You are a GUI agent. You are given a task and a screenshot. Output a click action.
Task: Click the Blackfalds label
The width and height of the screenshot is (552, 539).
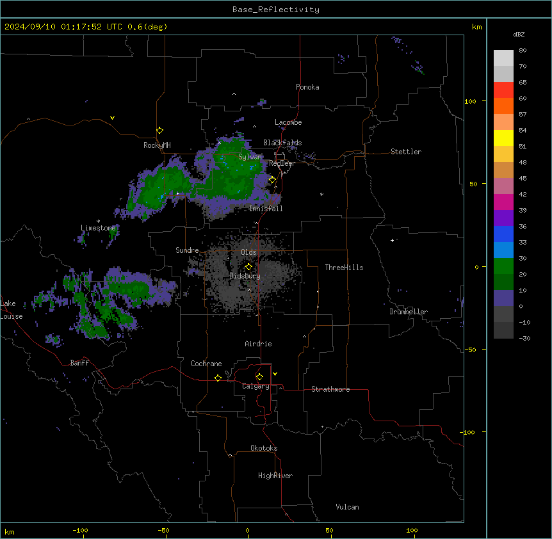[x=282, y=143]
